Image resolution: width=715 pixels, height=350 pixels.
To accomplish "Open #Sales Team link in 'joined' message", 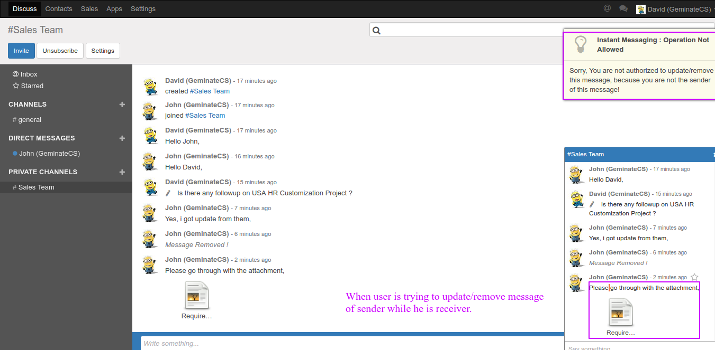I will tap(205, 116).
